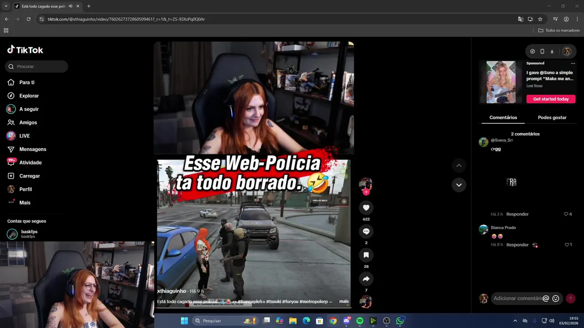Image resolution: width=584 pixels, height=328 pixels.
Task: Bookmark the video to favorites
Action: [366, 255]
